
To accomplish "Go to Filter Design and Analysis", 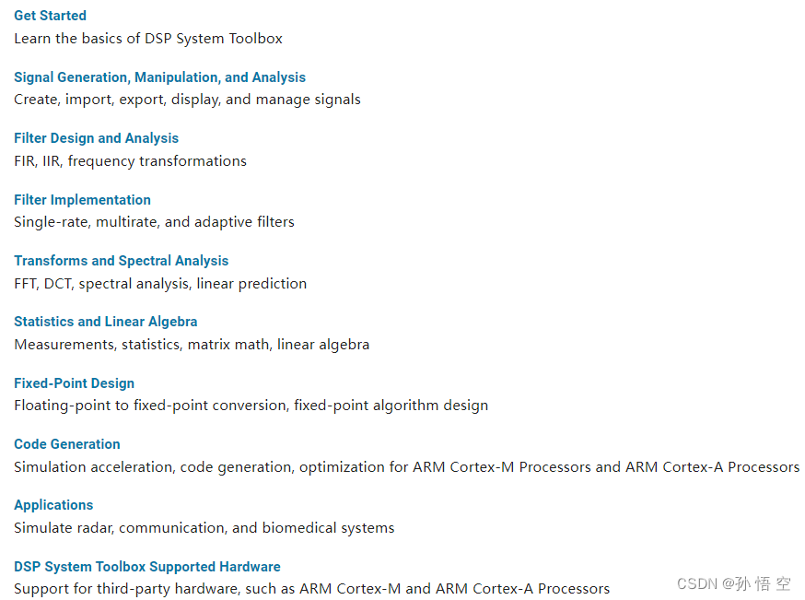I will [x=96, y=138].
